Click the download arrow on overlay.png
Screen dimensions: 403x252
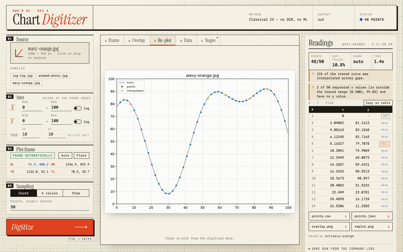coord(346,227)
